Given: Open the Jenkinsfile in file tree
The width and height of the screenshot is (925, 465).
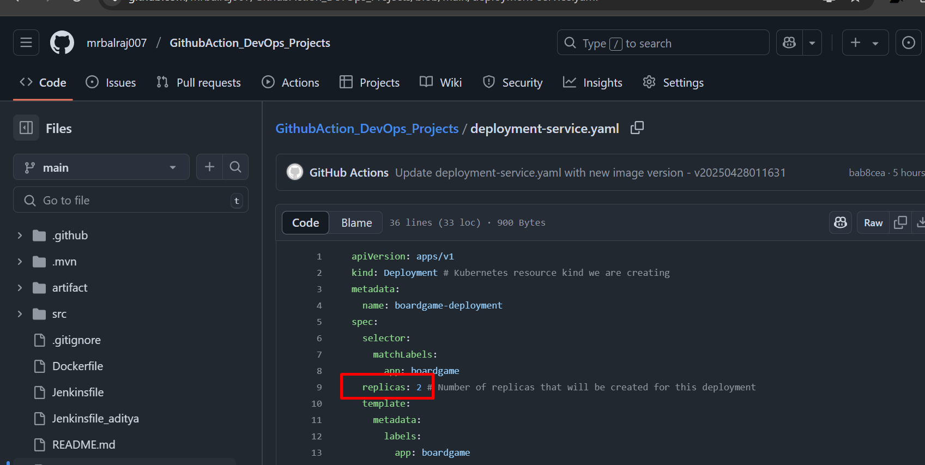Looking at the screenshot, I should click(78, 392).
